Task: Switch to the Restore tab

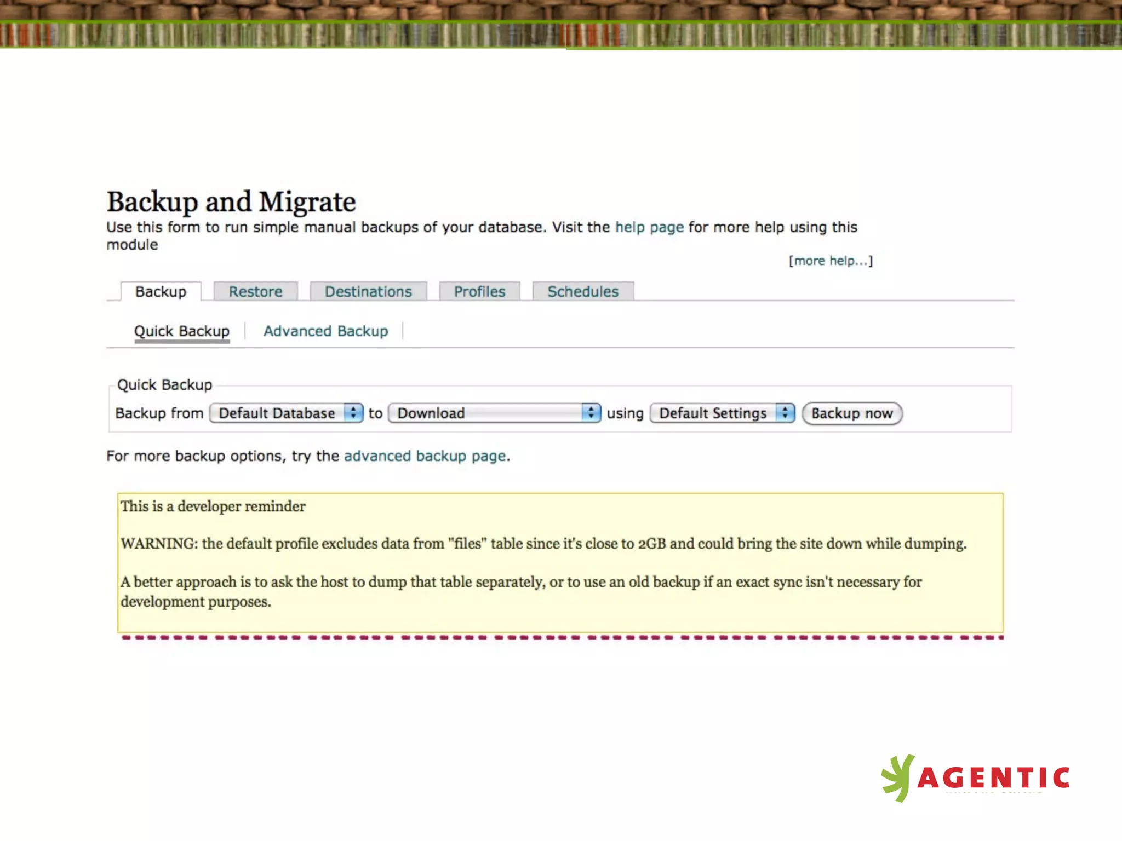Action: [x=255, y=291]
